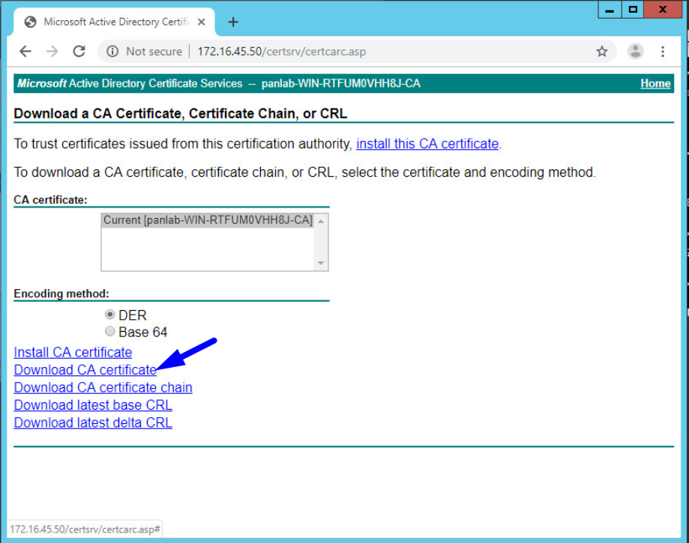Click the Download latest delta CRL link
This screenshot has width=689, height=543.
coord(92,422)
